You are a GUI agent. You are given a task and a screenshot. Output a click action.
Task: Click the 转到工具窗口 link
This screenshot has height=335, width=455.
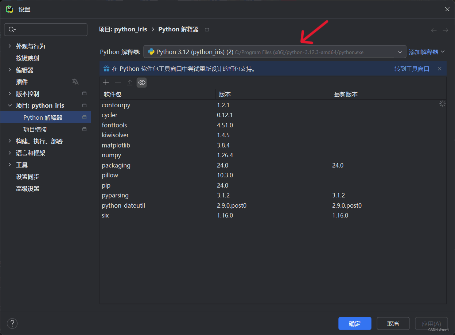[412, 69]
